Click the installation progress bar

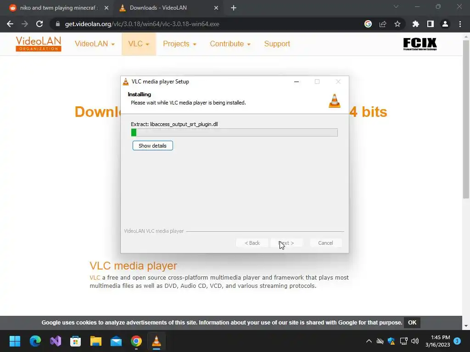coord(234,132)
